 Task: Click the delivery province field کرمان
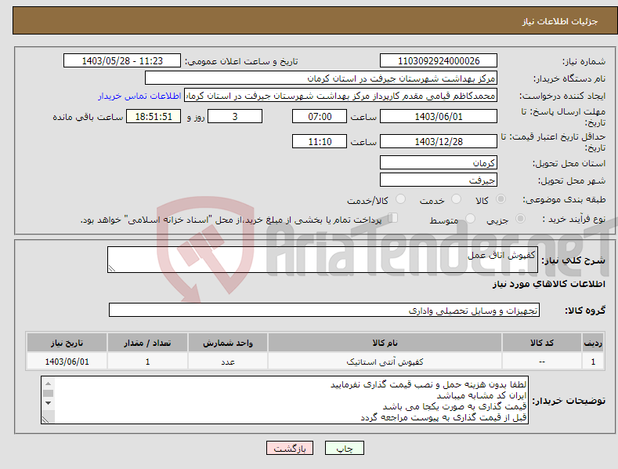[439, 162]
